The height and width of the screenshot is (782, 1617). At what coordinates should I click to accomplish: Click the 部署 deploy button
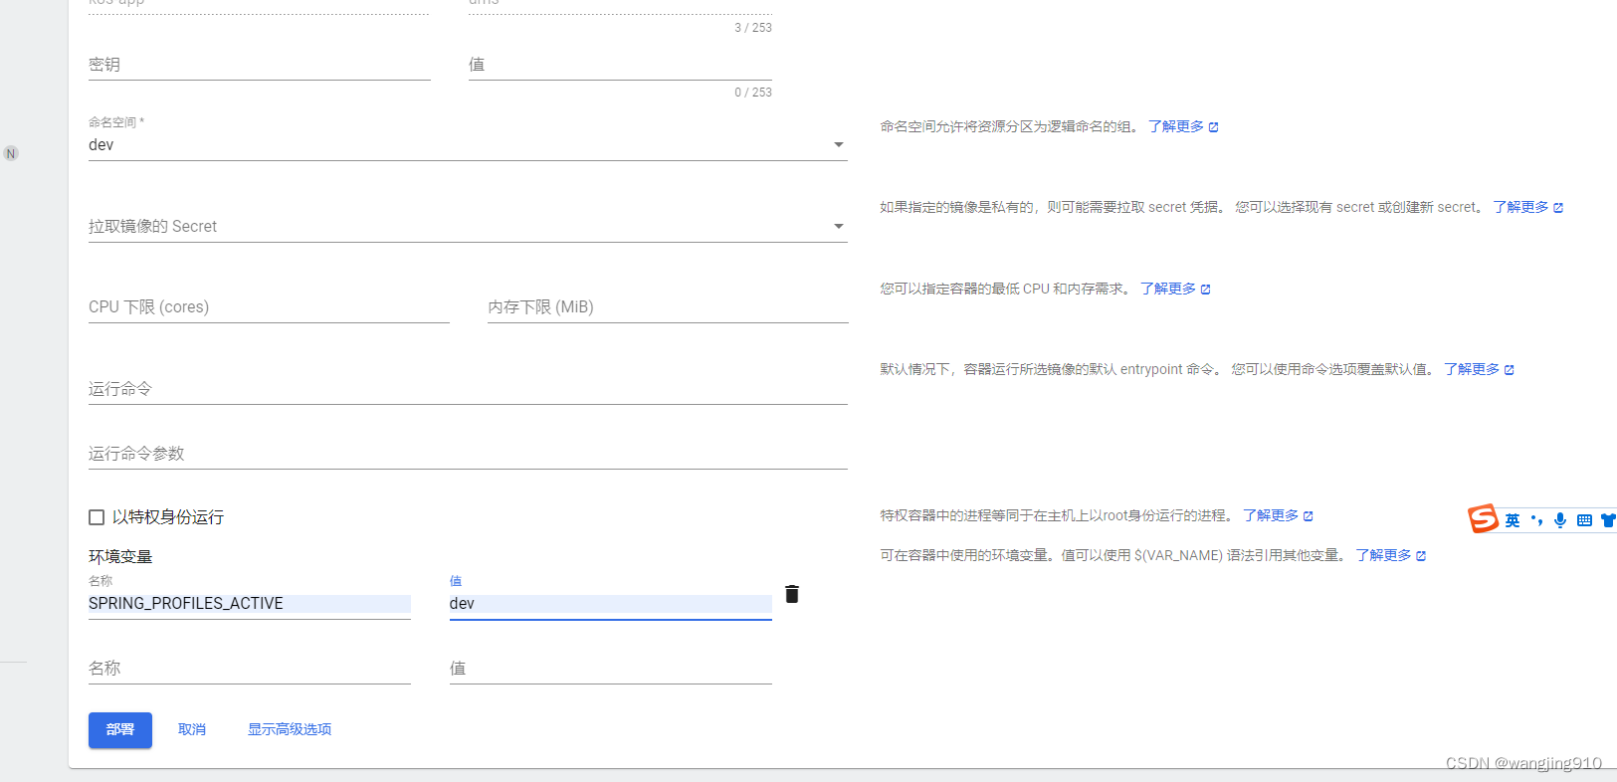120,729
